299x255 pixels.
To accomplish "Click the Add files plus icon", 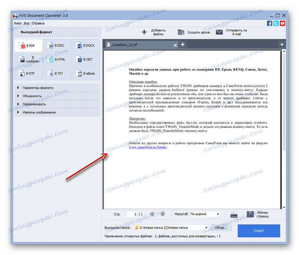I will pos(144,32).
